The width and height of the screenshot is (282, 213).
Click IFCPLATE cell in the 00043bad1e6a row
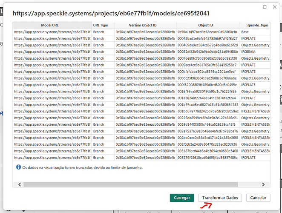[255, 38]
